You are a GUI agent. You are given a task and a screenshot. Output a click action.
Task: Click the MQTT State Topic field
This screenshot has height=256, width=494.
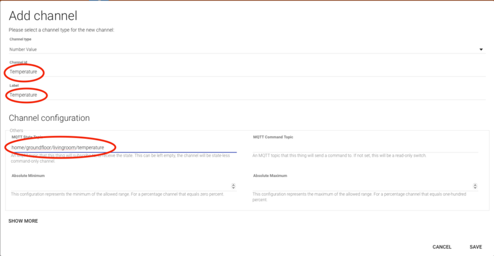(124, 147)
